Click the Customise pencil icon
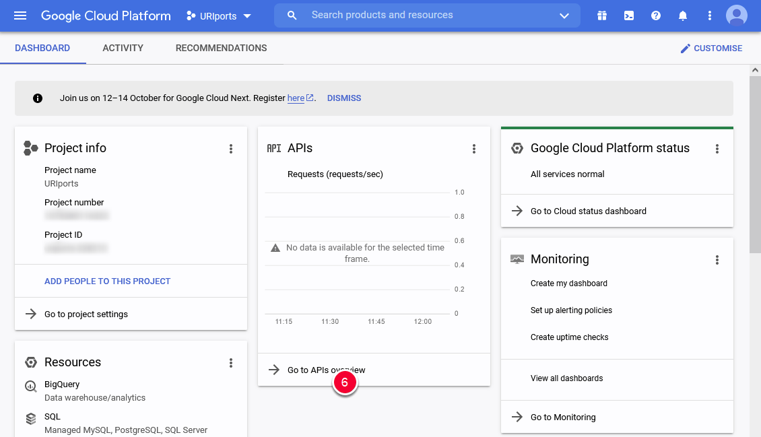Viewport: 761px width, 437px height. (685, 48)
